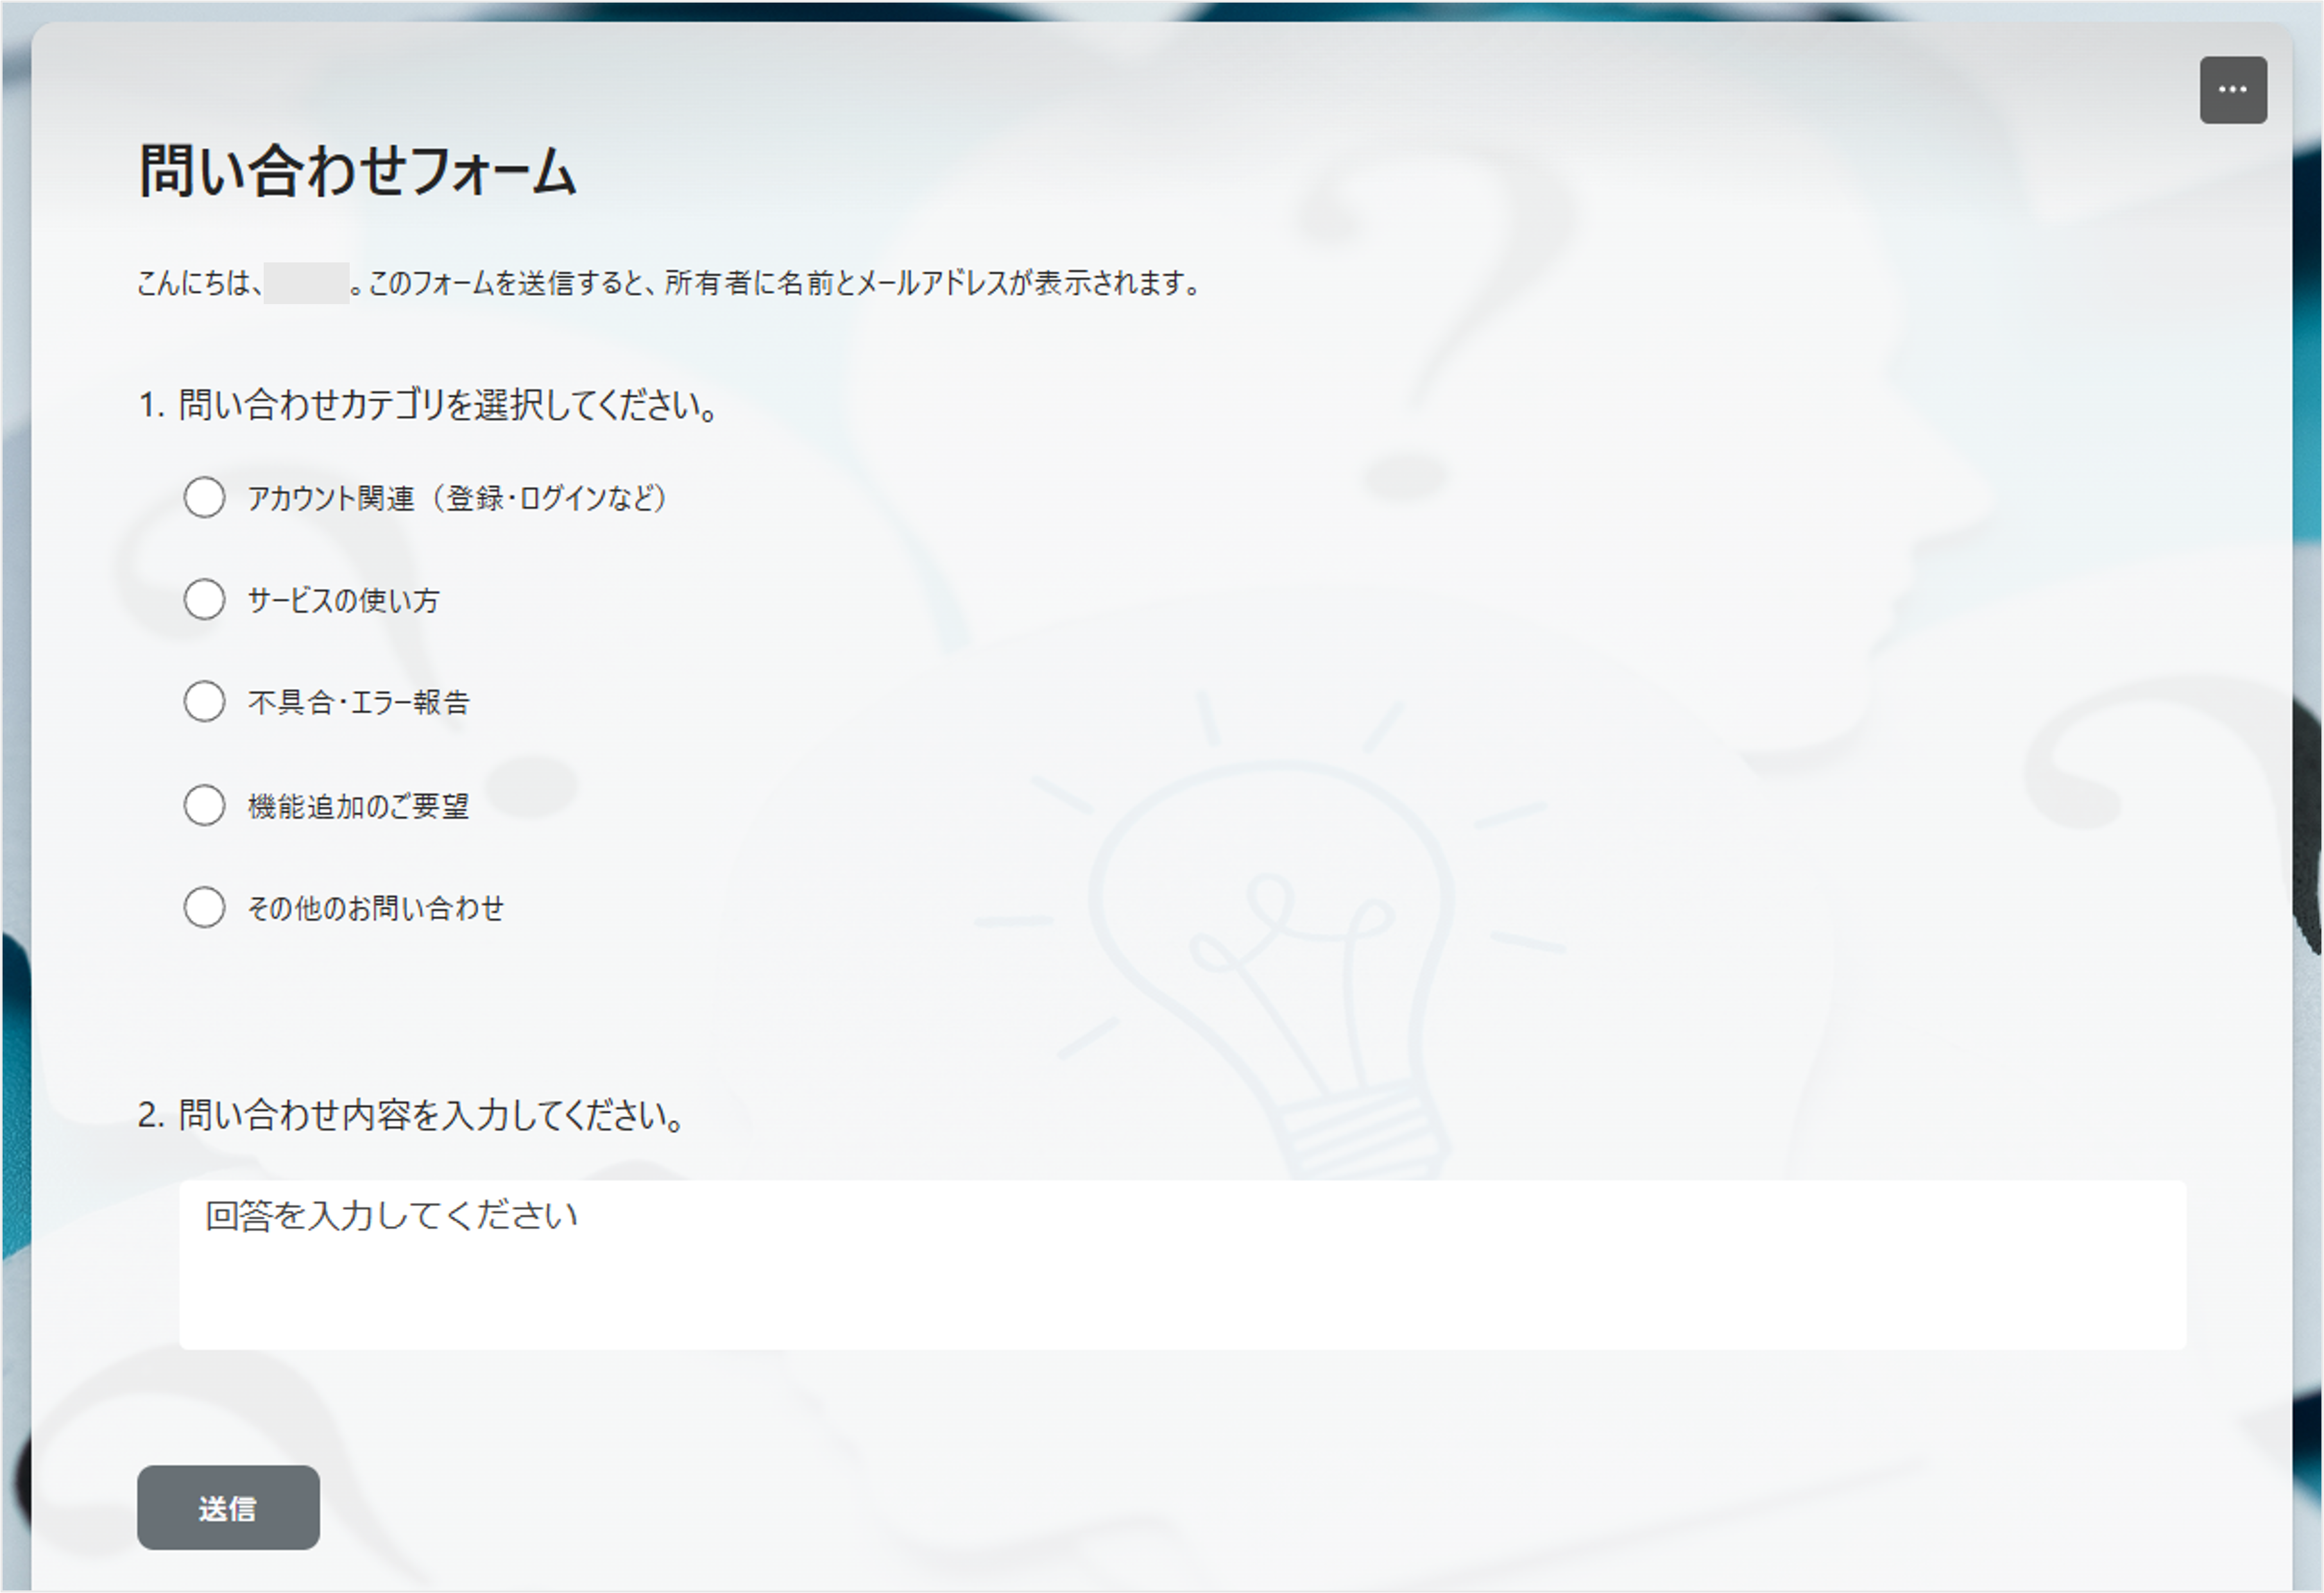This screenshot has height=1593, width=2324.
Task: Choose the 不具合・エラー報告 radio circle
Action: point(204,701)
